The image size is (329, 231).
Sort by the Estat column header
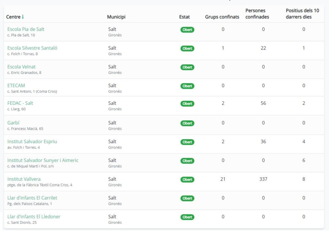[184, 17]
